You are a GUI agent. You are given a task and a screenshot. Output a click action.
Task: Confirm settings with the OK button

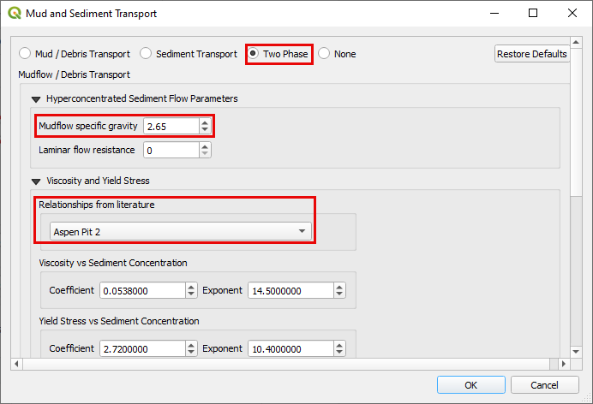tap(470, 385)
